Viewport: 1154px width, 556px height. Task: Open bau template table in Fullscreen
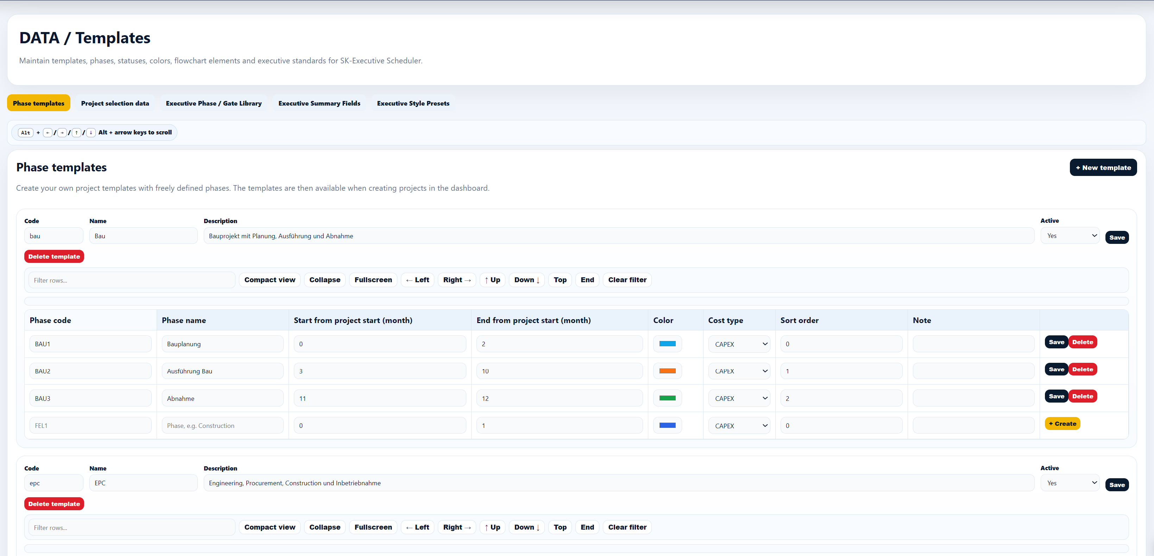click(x=373, y=279)
